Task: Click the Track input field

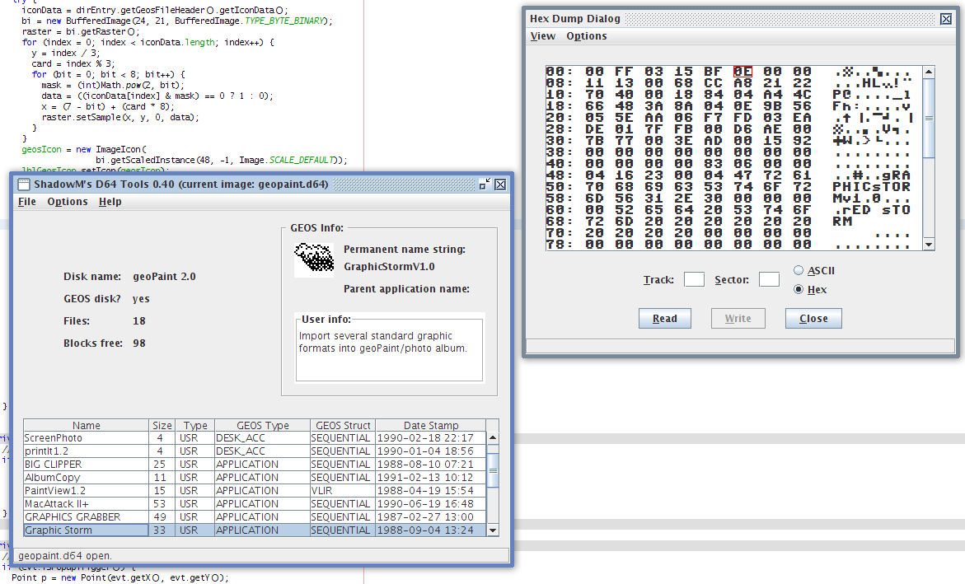Action: (694, 280)
